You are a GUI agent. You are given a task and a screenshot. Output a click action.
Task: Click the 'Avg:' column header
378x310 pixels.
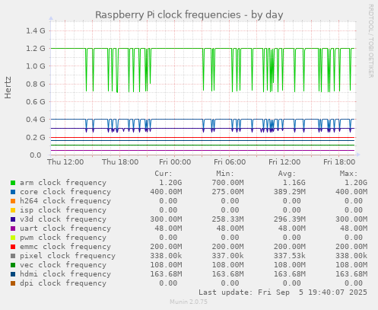[x=287, y=174]
